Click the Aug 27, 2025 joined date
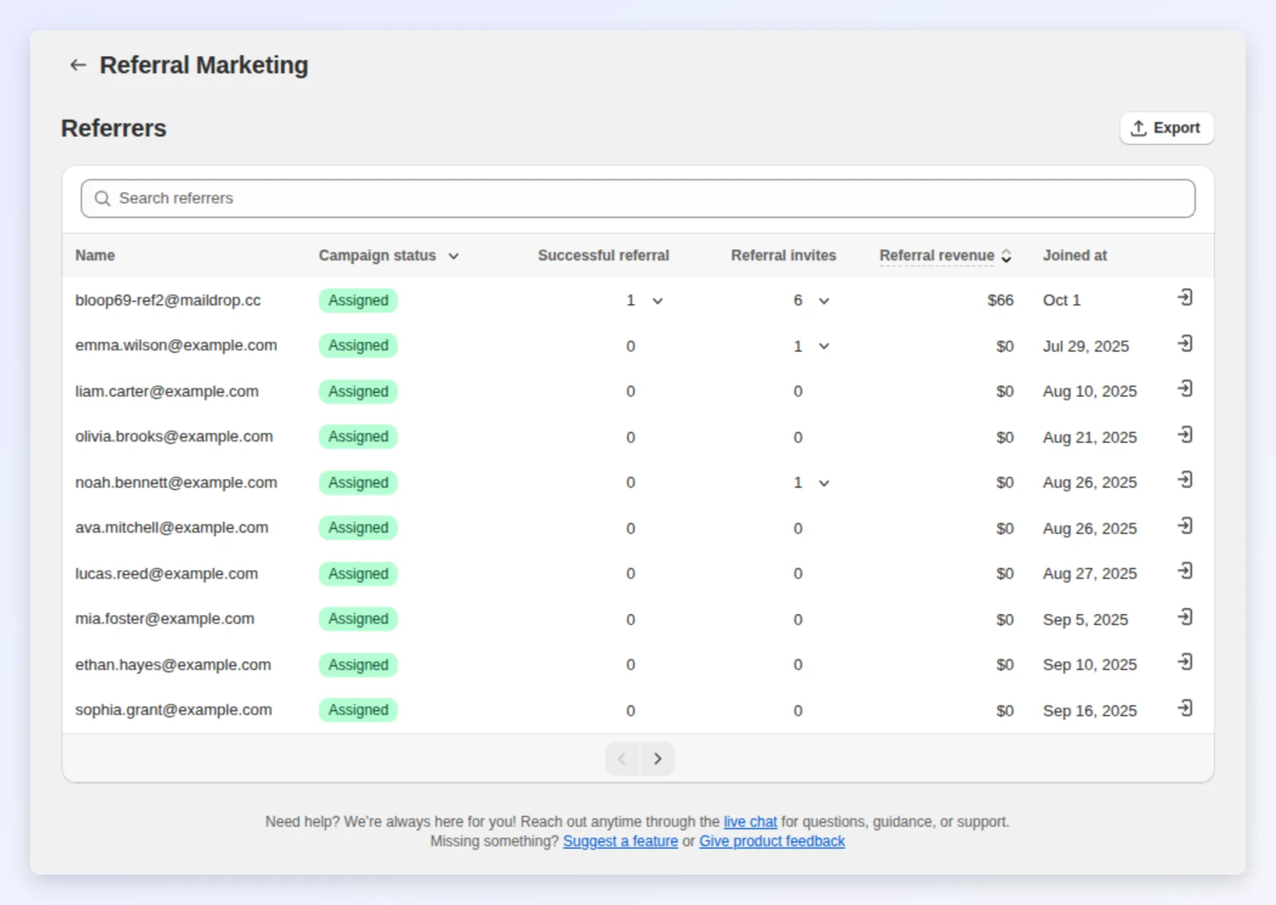The height and width of the screenshot is (905, 1276). click(x=1089, y=574)
